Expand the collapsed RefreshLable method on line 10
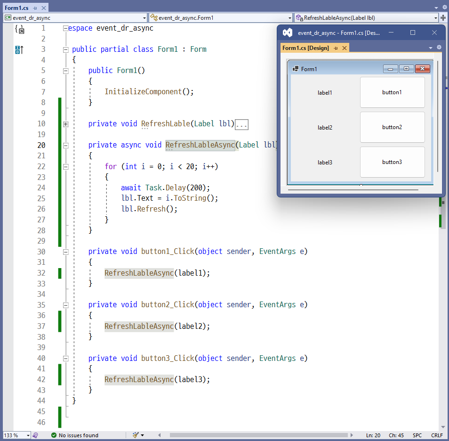Screen dimensions: 449x441 click(65, 124)
